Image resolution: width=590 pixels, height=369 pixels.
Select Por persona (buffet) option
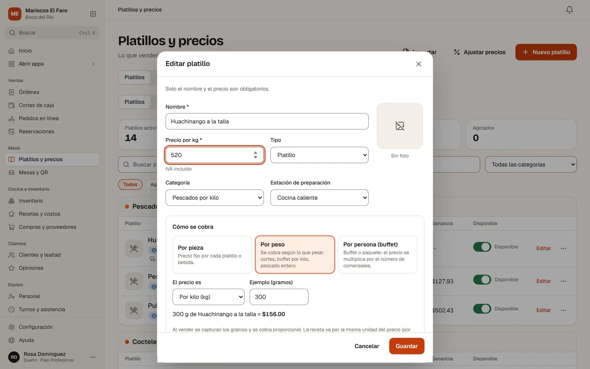[378, 254]
